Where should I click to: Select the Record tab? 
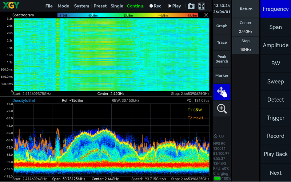(x=276, y=136)
